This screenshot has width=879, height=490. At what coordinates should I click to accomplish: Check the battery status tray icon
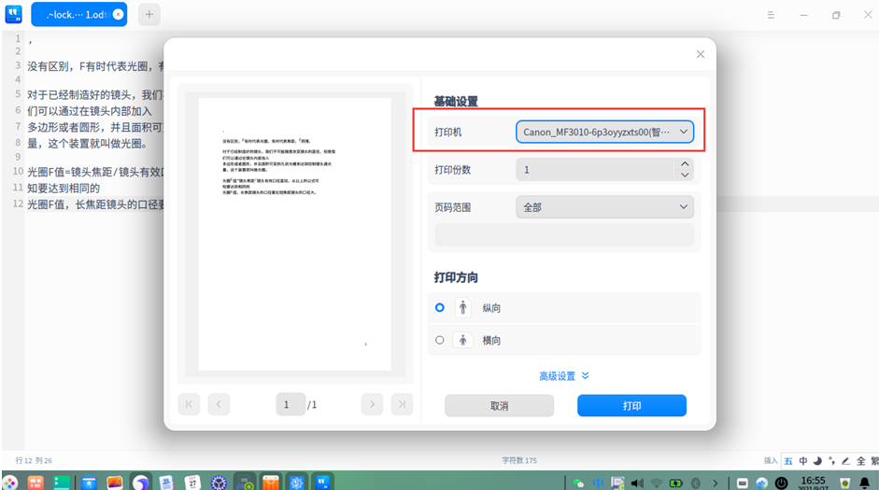click(676, 483)
